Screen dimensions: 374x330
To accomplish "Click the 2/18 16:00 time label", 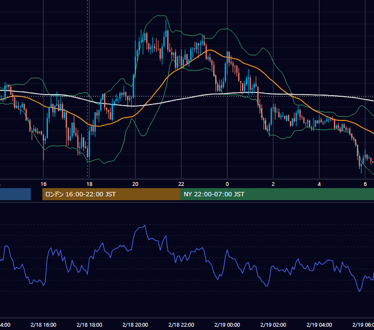I will pos(43,324).
